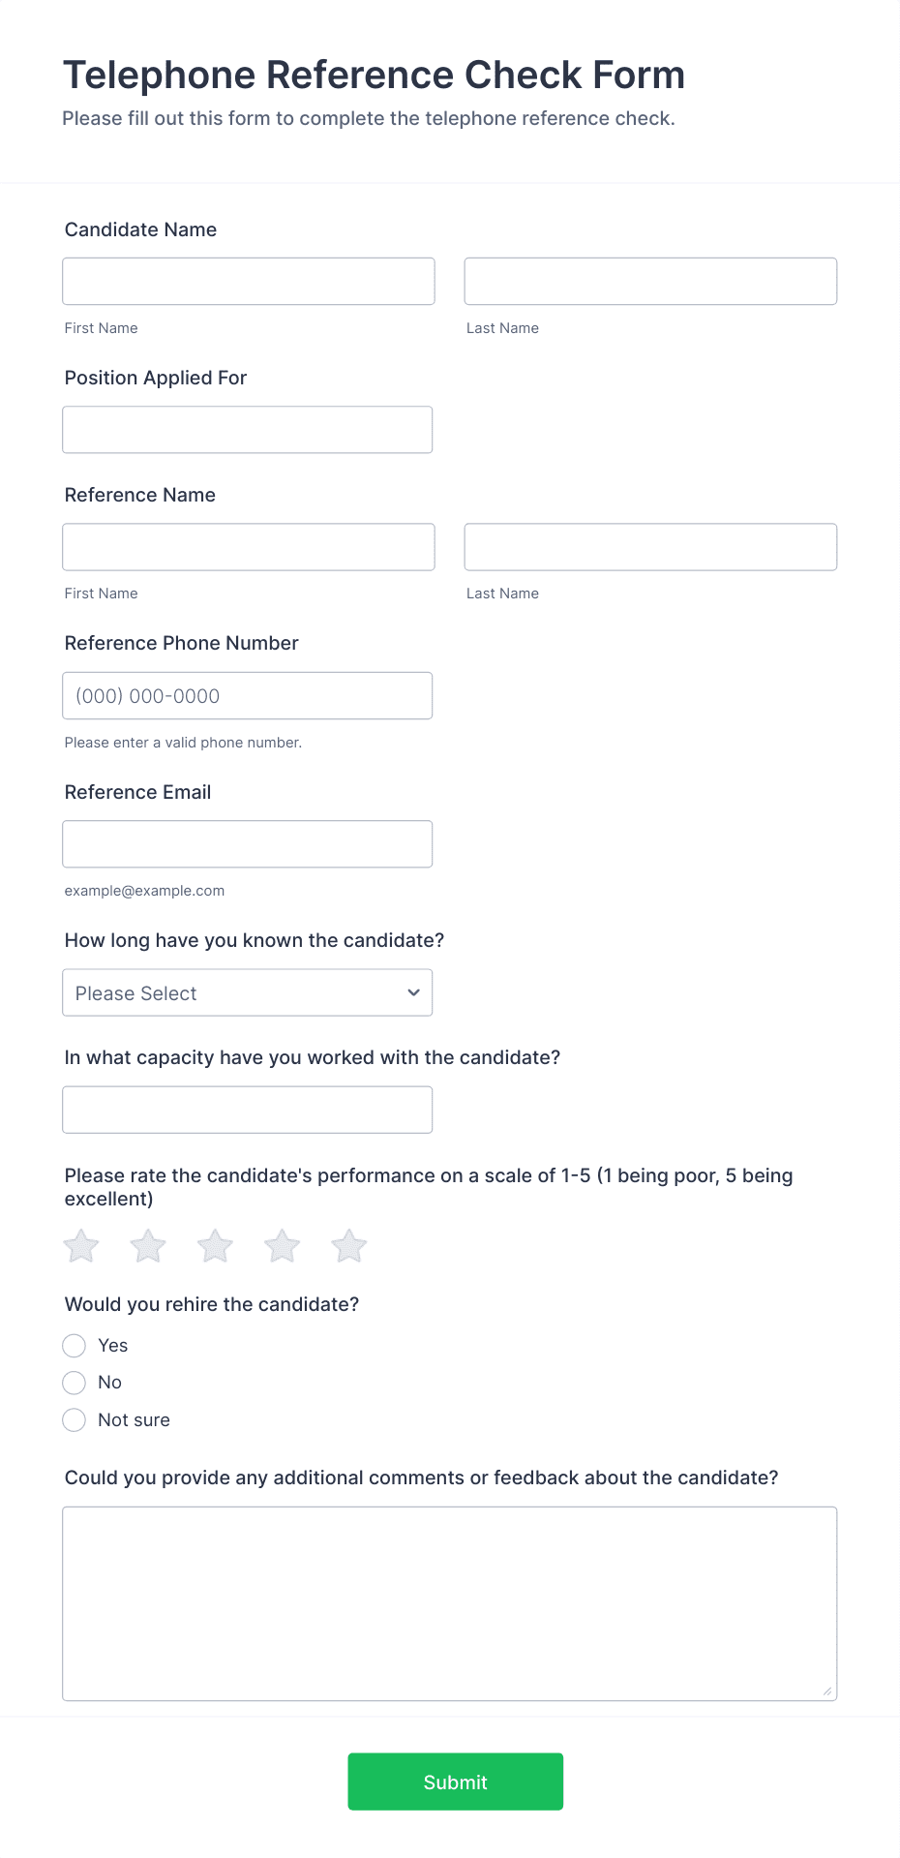This screenshot has width=900, height=1858.
Task: Click the Reference Phone Number field
Action: [x=247, y=695]
